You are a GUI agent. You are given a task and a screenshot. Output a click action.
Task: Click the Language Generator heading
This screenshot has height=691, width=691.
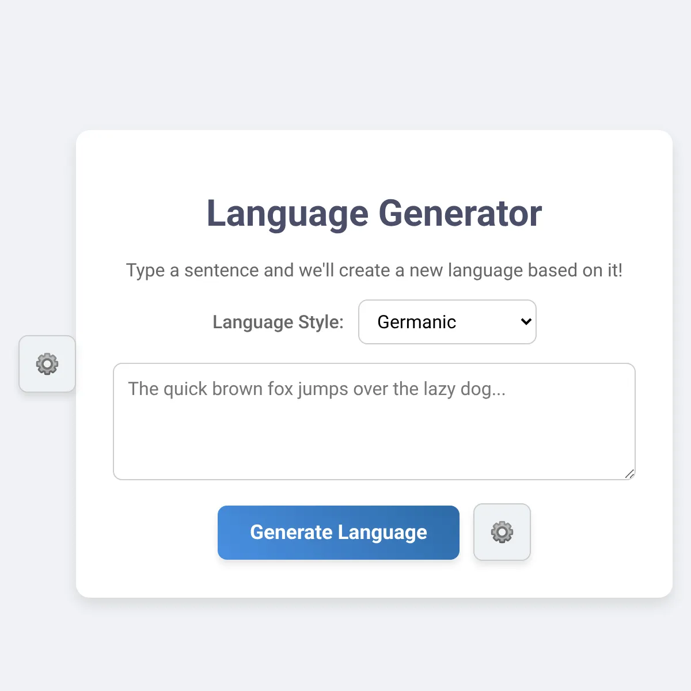point(374,213)
